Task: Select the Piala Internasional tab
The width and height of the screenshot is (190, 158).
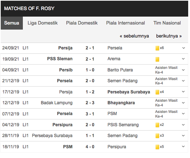Action: [x=125, y=23]
